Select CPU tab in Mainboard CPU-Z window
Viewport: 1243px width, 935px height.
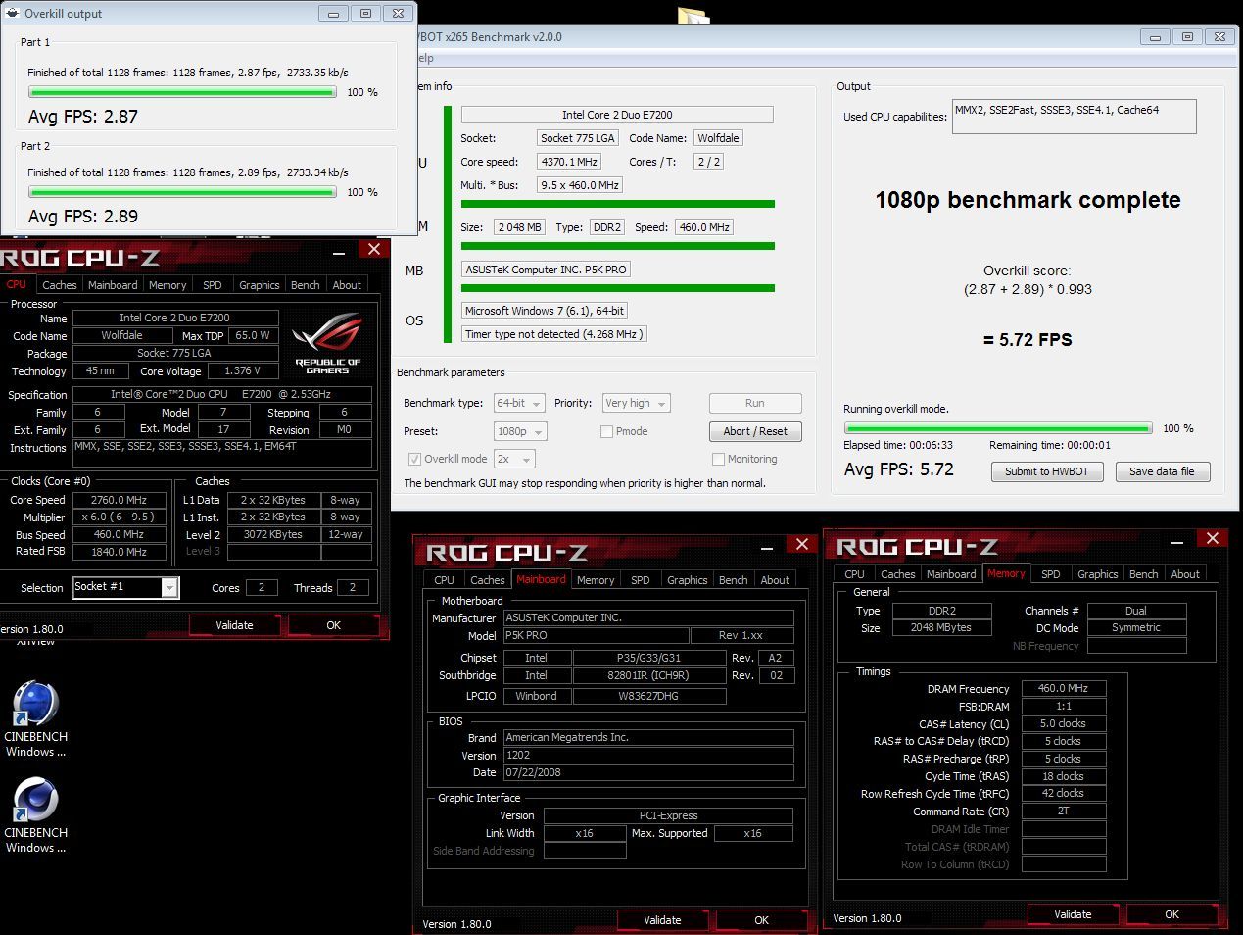click(x=445, y=580)
